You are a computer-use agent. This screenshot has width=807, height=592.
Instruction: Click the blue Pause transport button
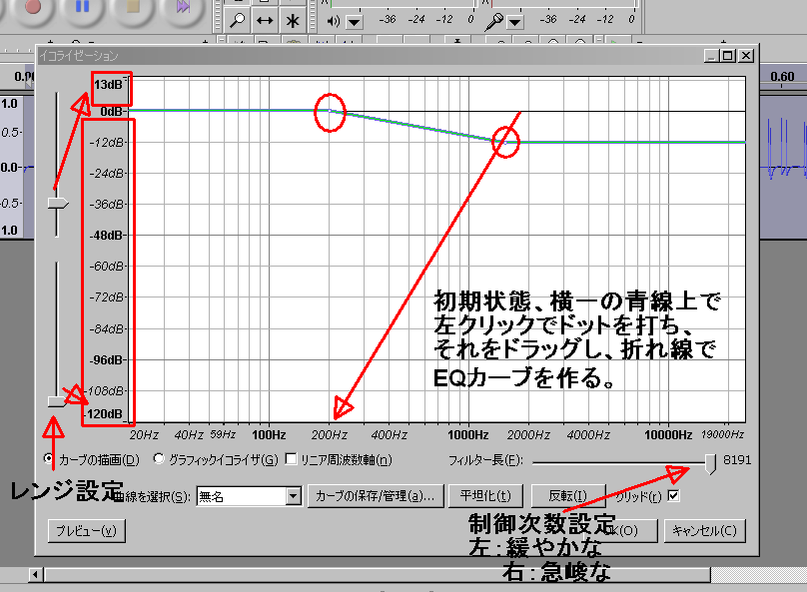pos(82,7)
